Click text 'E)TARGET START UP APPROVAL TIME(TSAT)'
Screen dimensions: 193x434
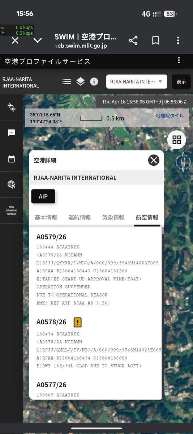[89, 279]
